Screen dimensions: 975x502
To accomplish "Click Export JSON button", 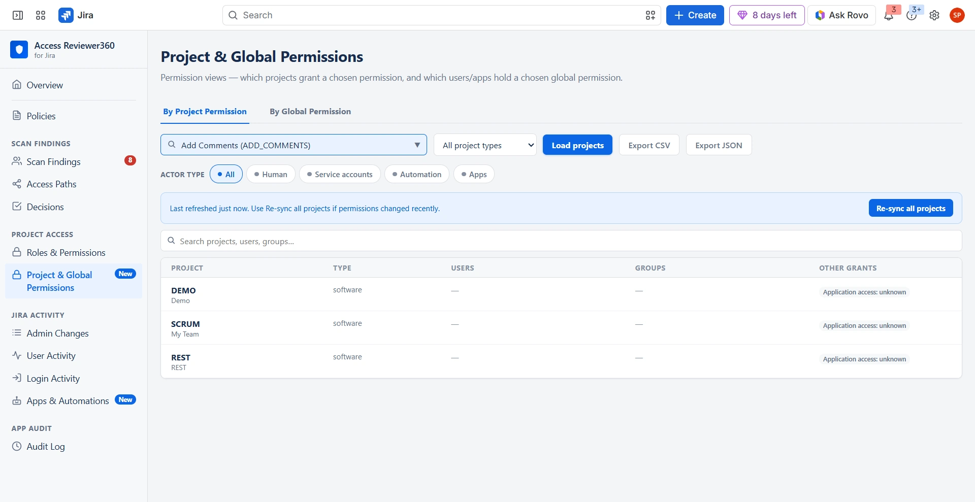I will (x=719, y=145).
